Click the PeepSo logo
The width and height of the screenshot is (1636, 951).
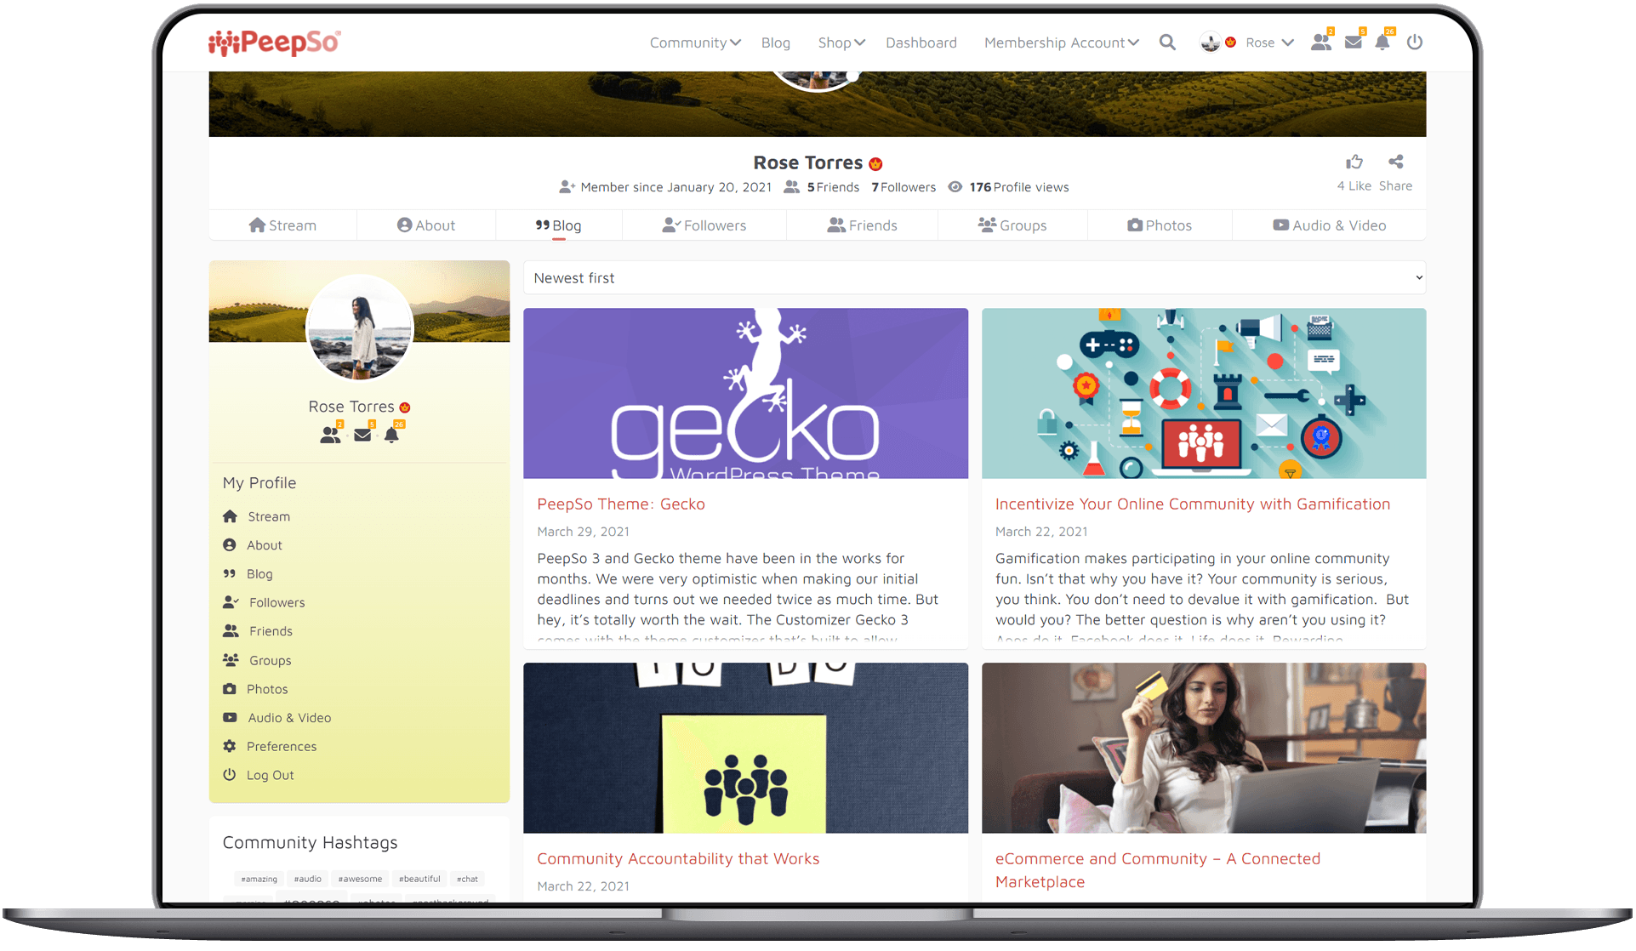click(274, 42)
